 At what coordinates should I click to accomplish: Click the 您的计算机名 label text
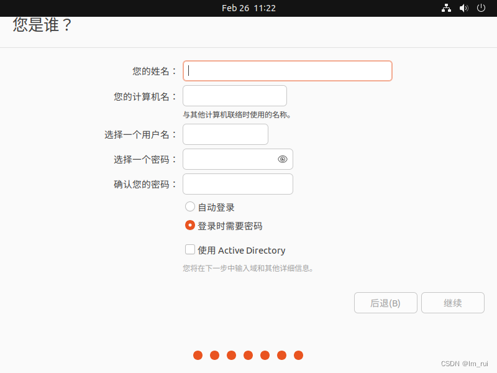pos(145,96)
